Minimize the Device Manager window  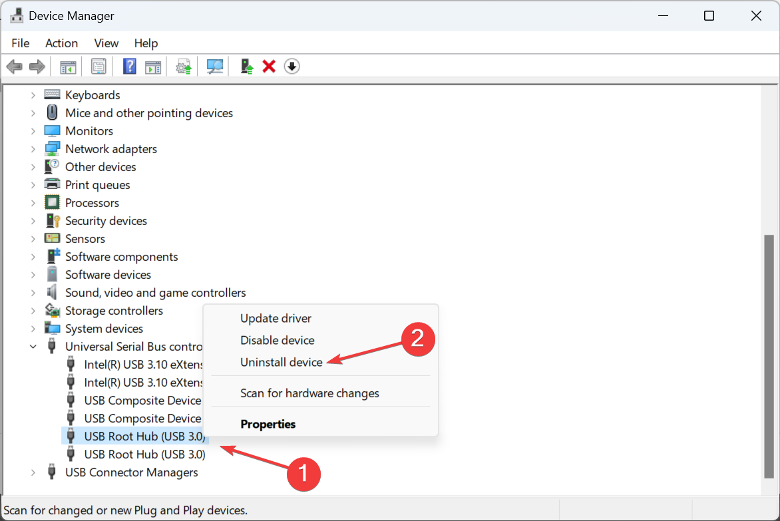click(x=663, y=15)
